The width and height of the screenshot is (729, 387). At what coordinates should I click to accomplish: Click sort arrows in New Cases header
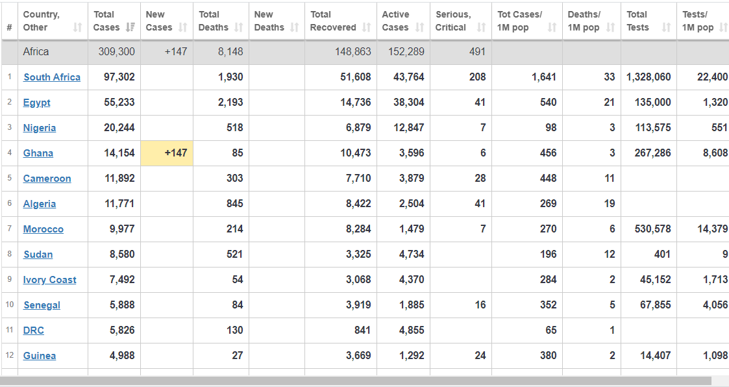182,27
